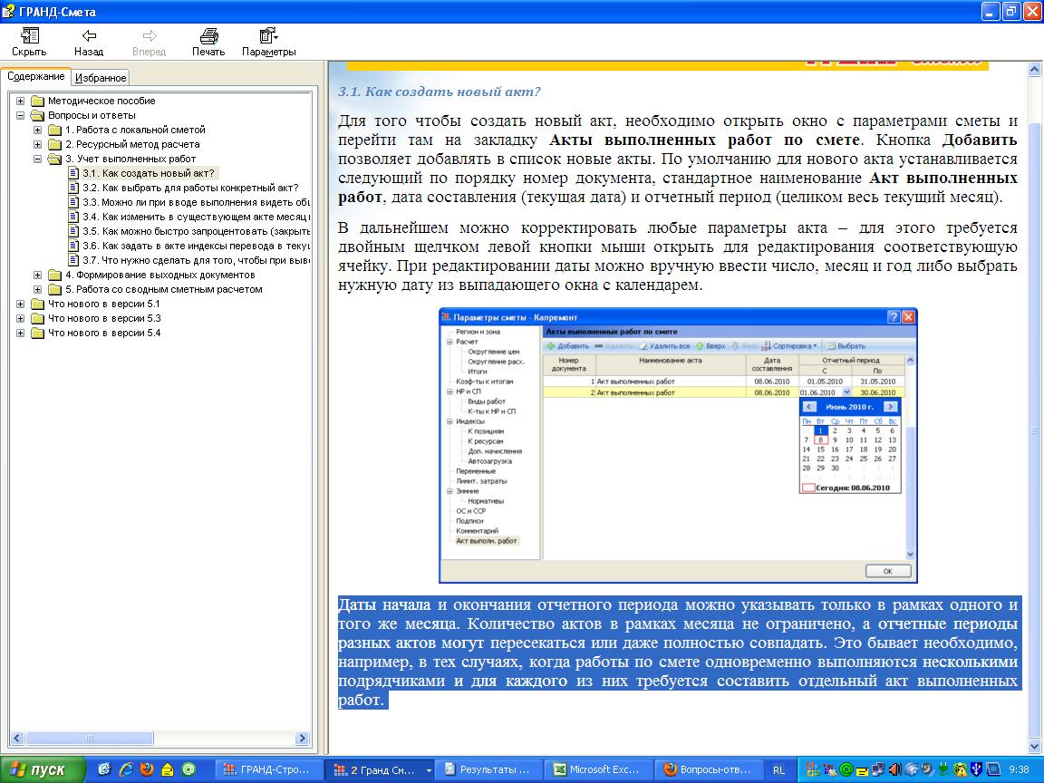Click the help page scroll-down arrow
This screenshot has height=783, width=1044.
tap(1035, 747)
